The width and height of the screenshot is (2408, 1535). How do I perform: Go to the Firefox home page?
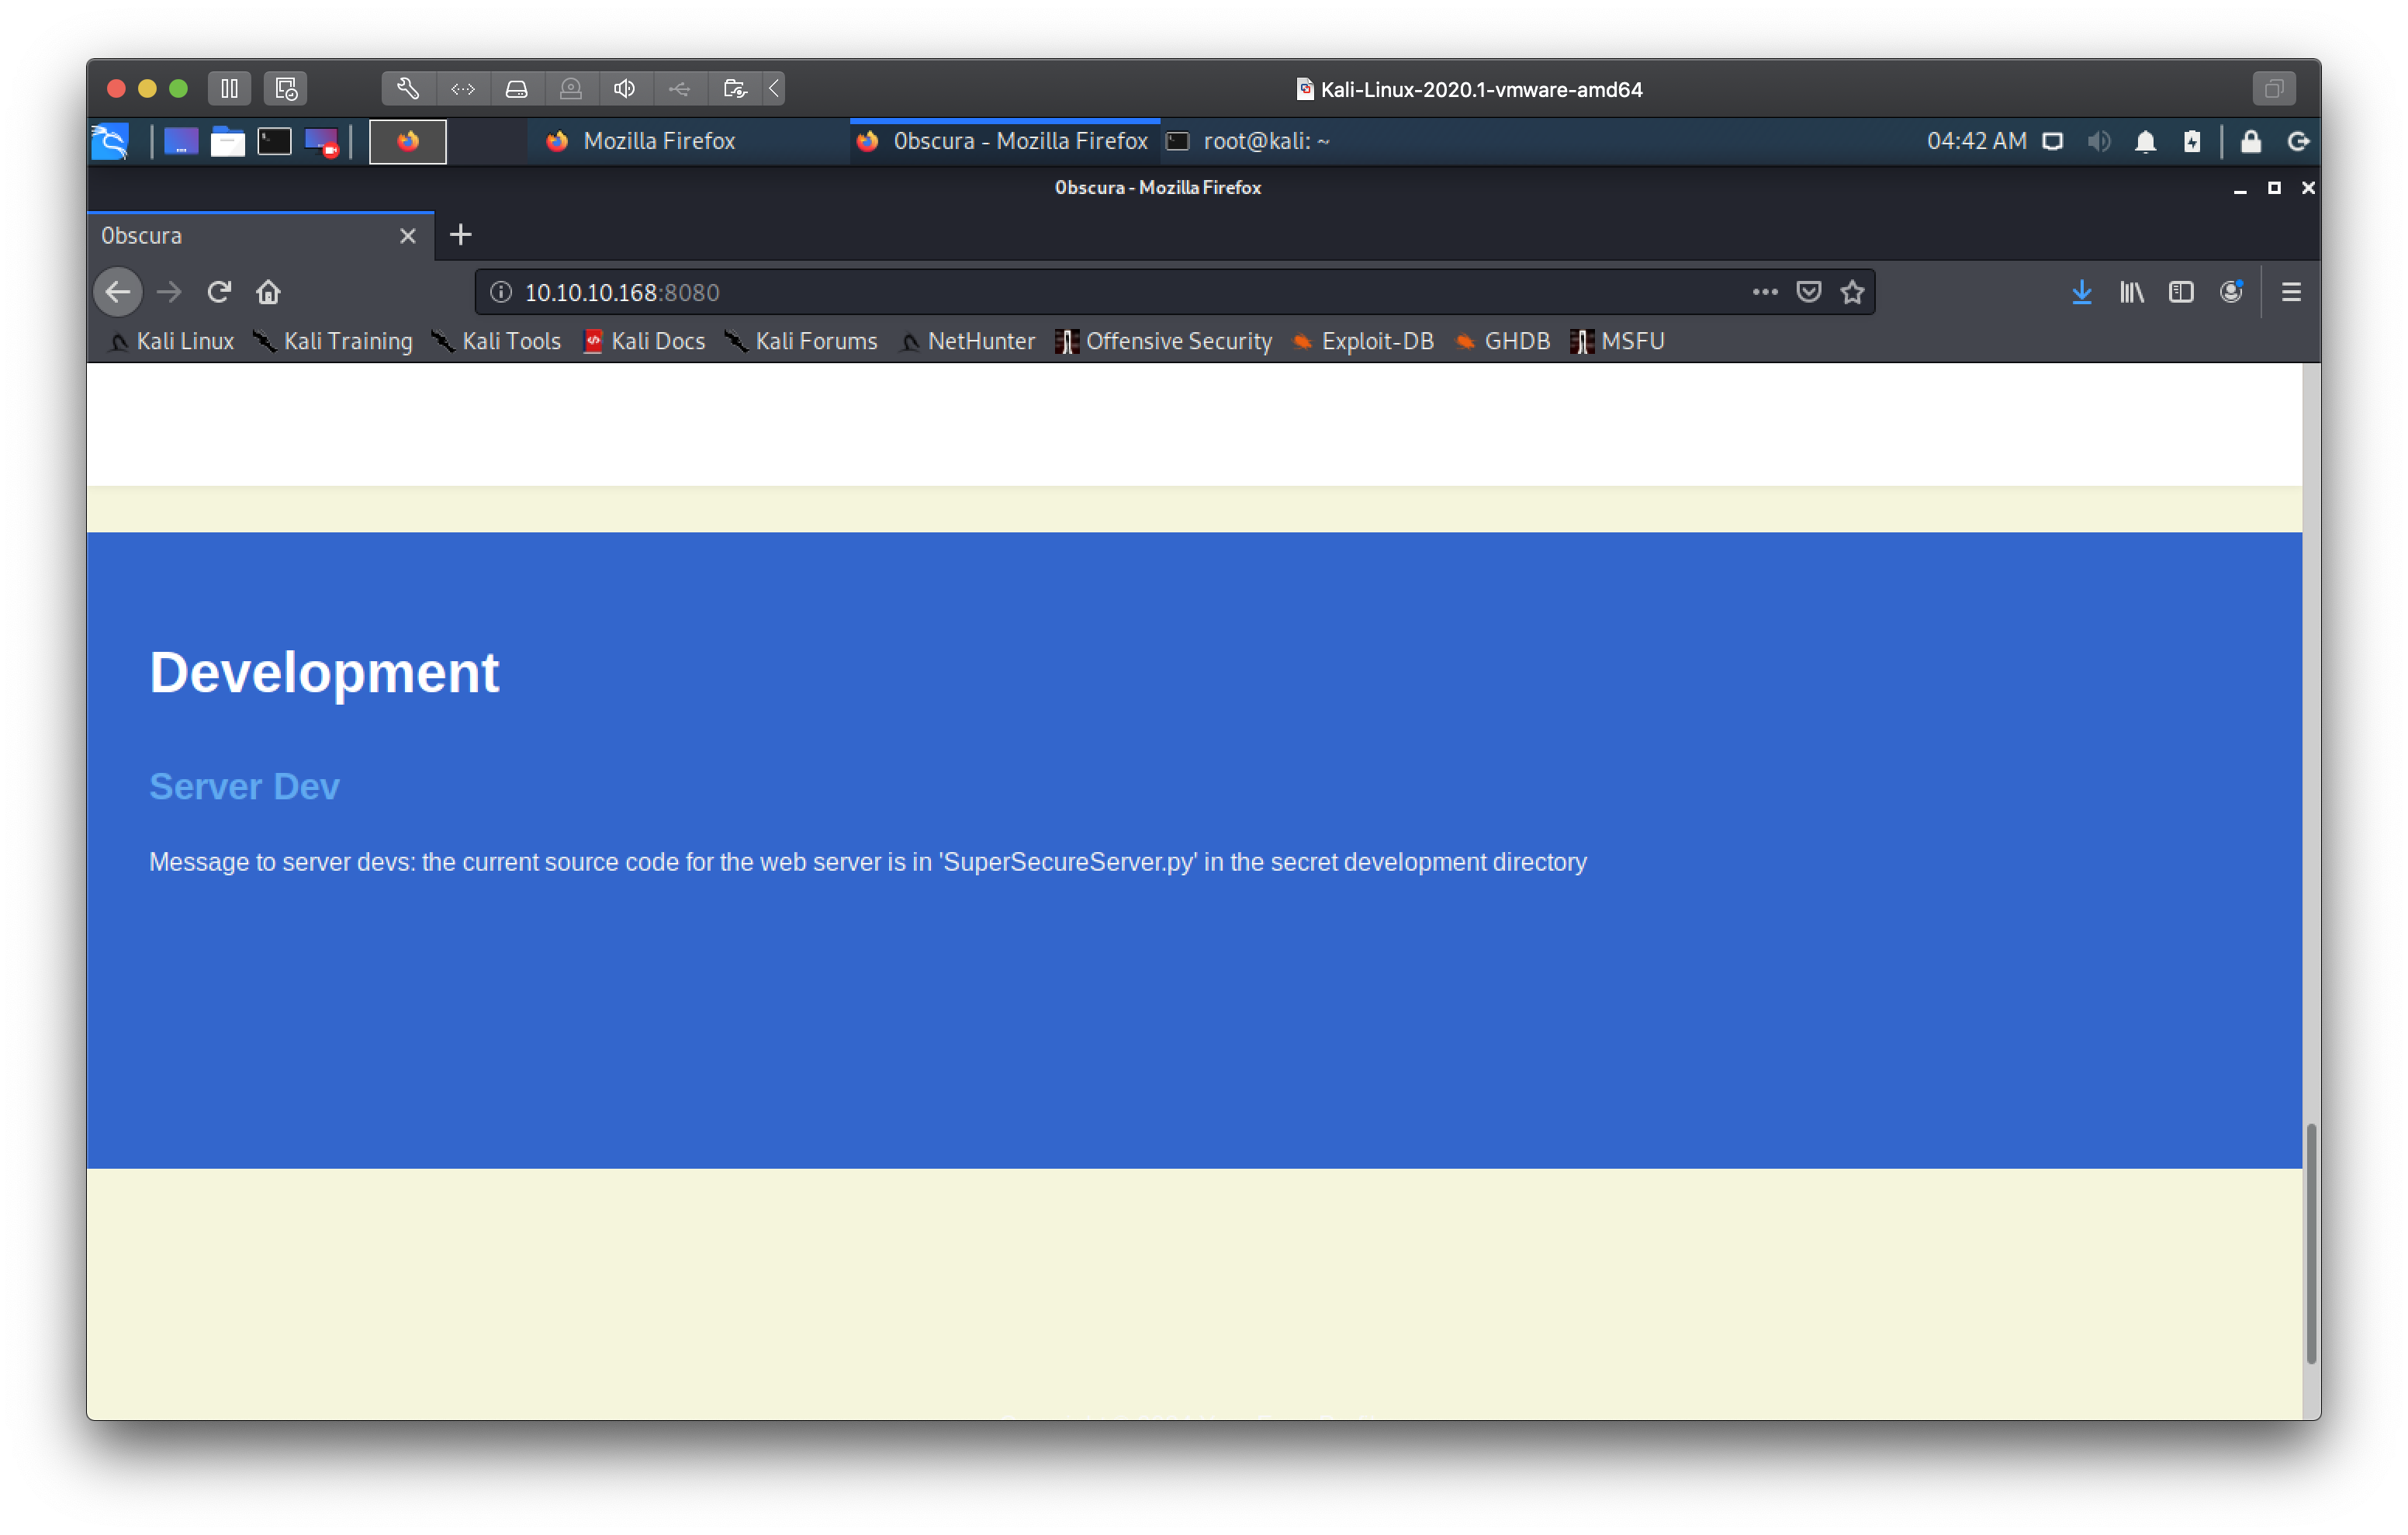click(268, 293)
